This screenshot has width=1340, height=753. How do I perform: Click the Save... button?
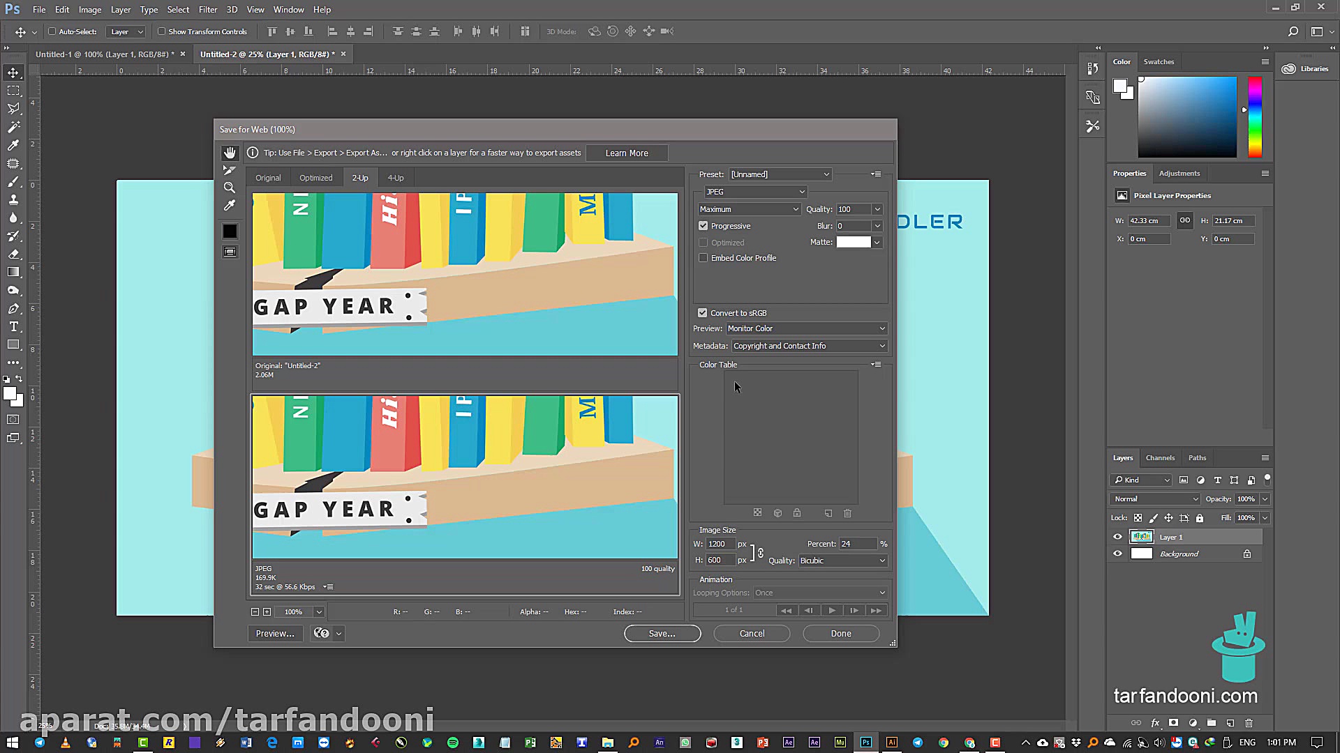coord(662,633)
